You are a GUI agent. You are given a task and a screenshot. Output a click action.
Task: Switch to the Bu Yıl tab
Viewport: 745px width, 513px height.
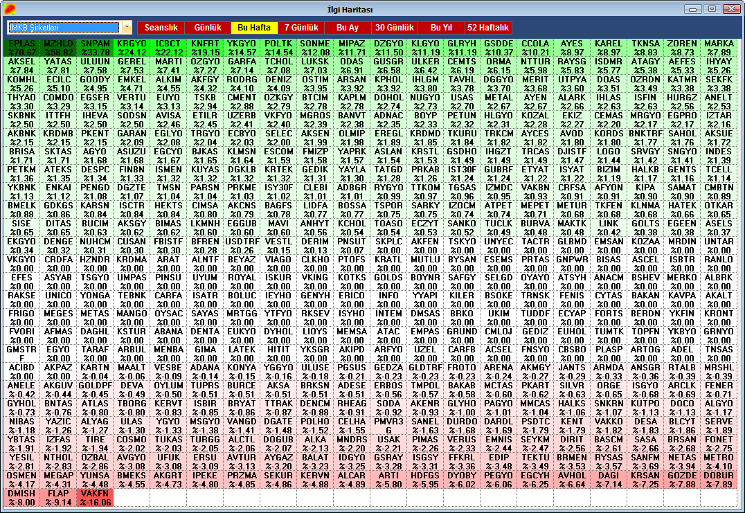[x=442, y=28]
